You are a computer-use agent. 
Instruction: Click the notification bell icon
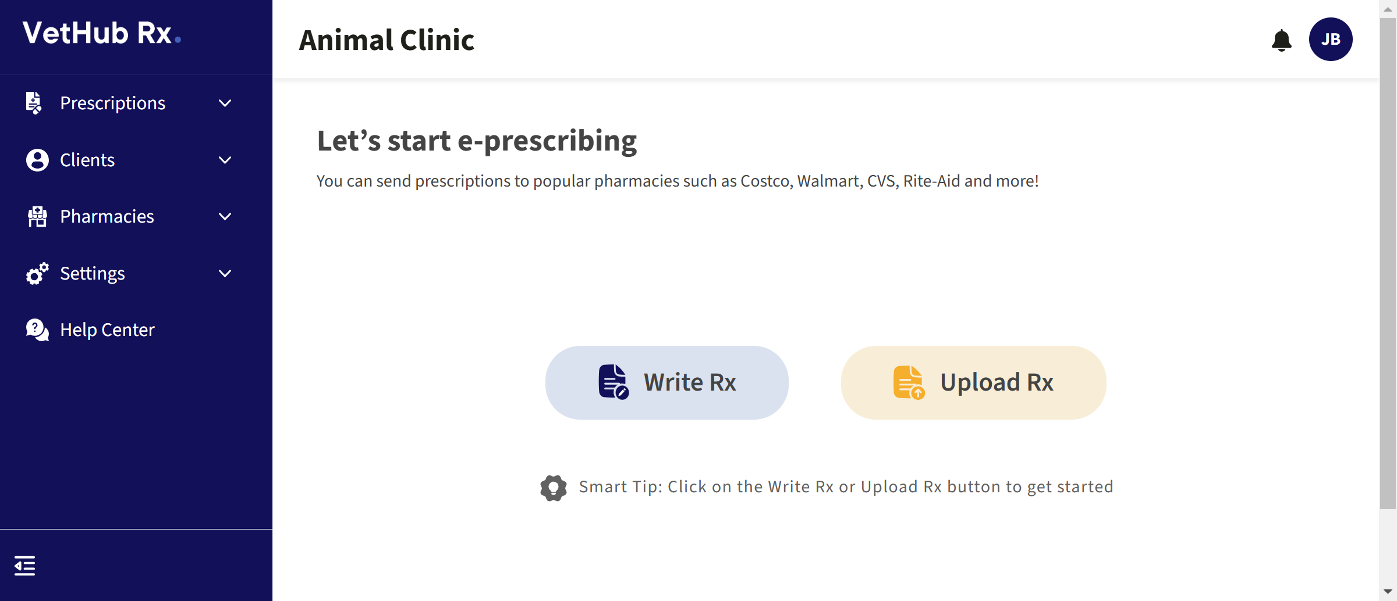(1281, 40)
